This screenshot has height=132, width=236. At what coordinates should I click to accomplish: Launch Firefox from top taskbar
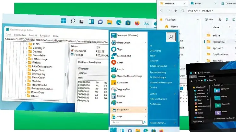(137, 23)
